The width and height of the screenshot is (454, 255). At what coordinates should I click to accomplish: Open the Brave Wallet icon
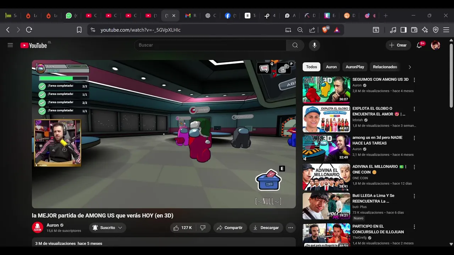(414, 30)
